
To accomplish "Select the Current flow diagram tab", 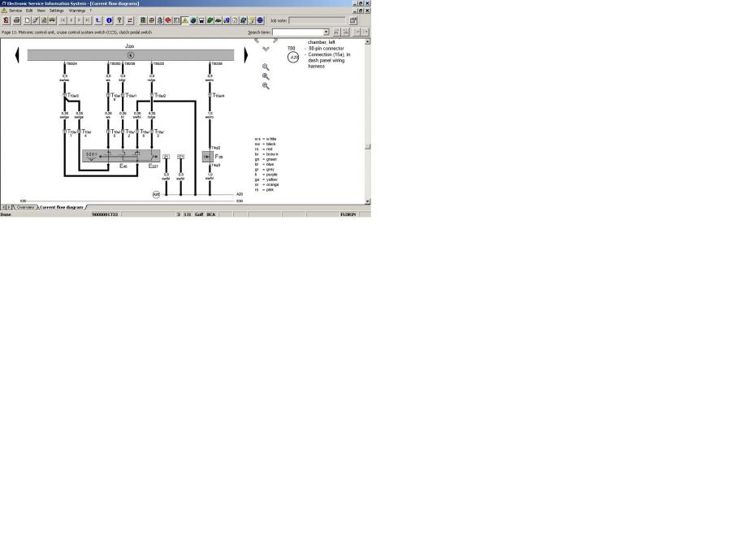I will tap(62, 207).
